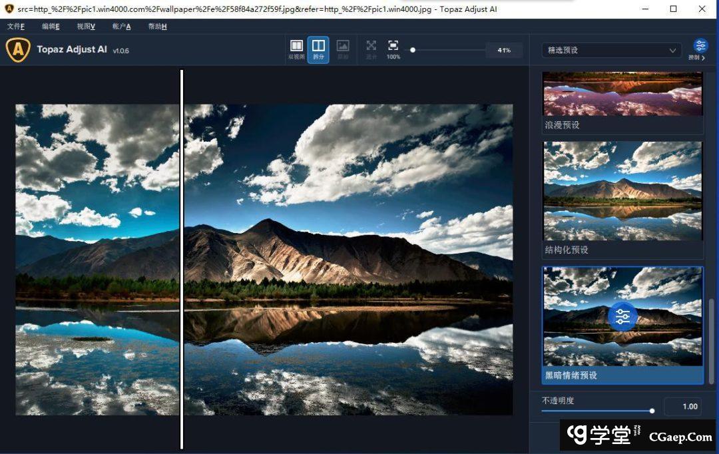Set zoom to 100% with the icon
The width and height of the screenshot is (719, 454).
393,47
